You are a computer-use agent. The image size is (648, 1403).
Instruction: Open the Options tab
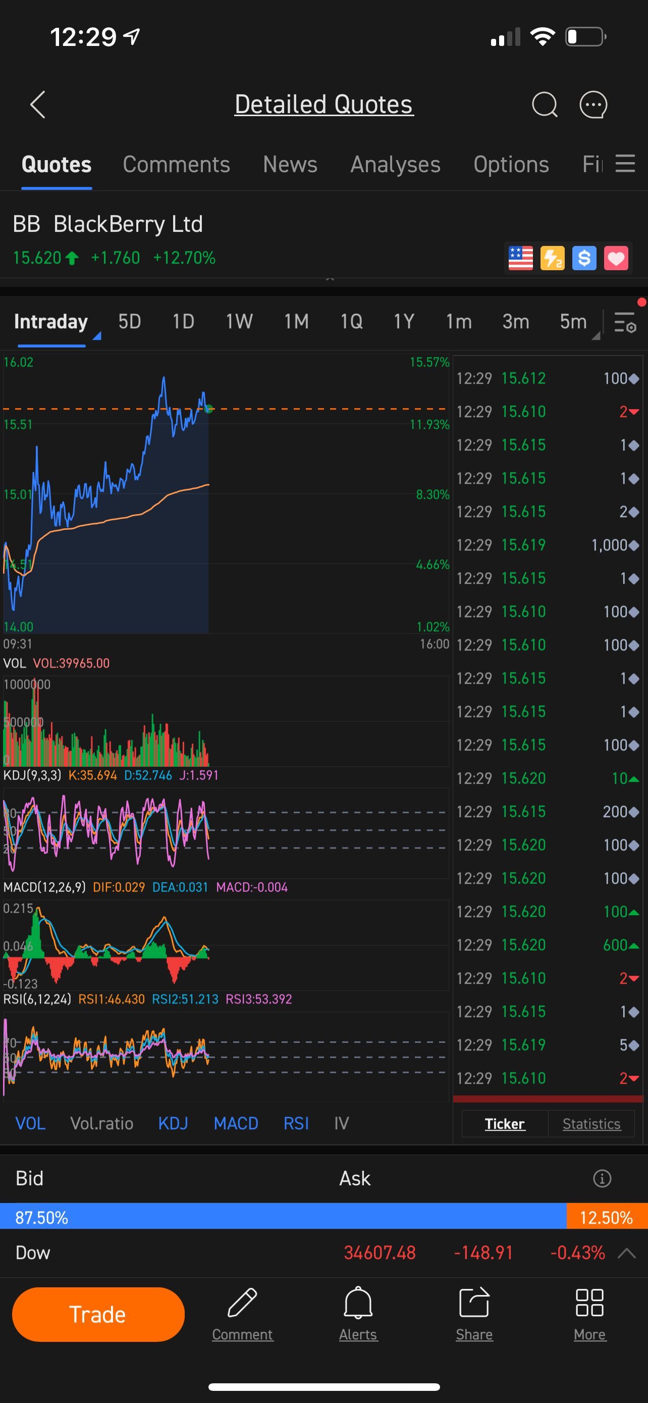(x=511, y=165)
